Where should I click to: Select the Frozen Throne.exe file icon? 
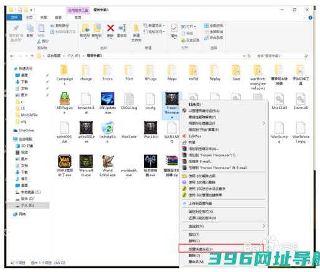[x=172, y=99]
